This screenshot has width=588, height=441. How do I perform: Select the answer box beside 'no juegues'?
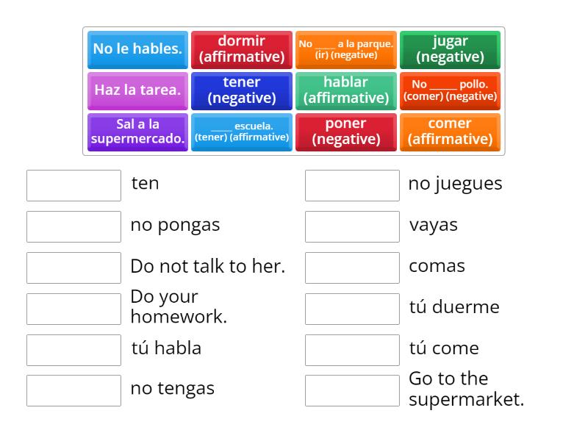pyautogui.click(x=352, y=185)
